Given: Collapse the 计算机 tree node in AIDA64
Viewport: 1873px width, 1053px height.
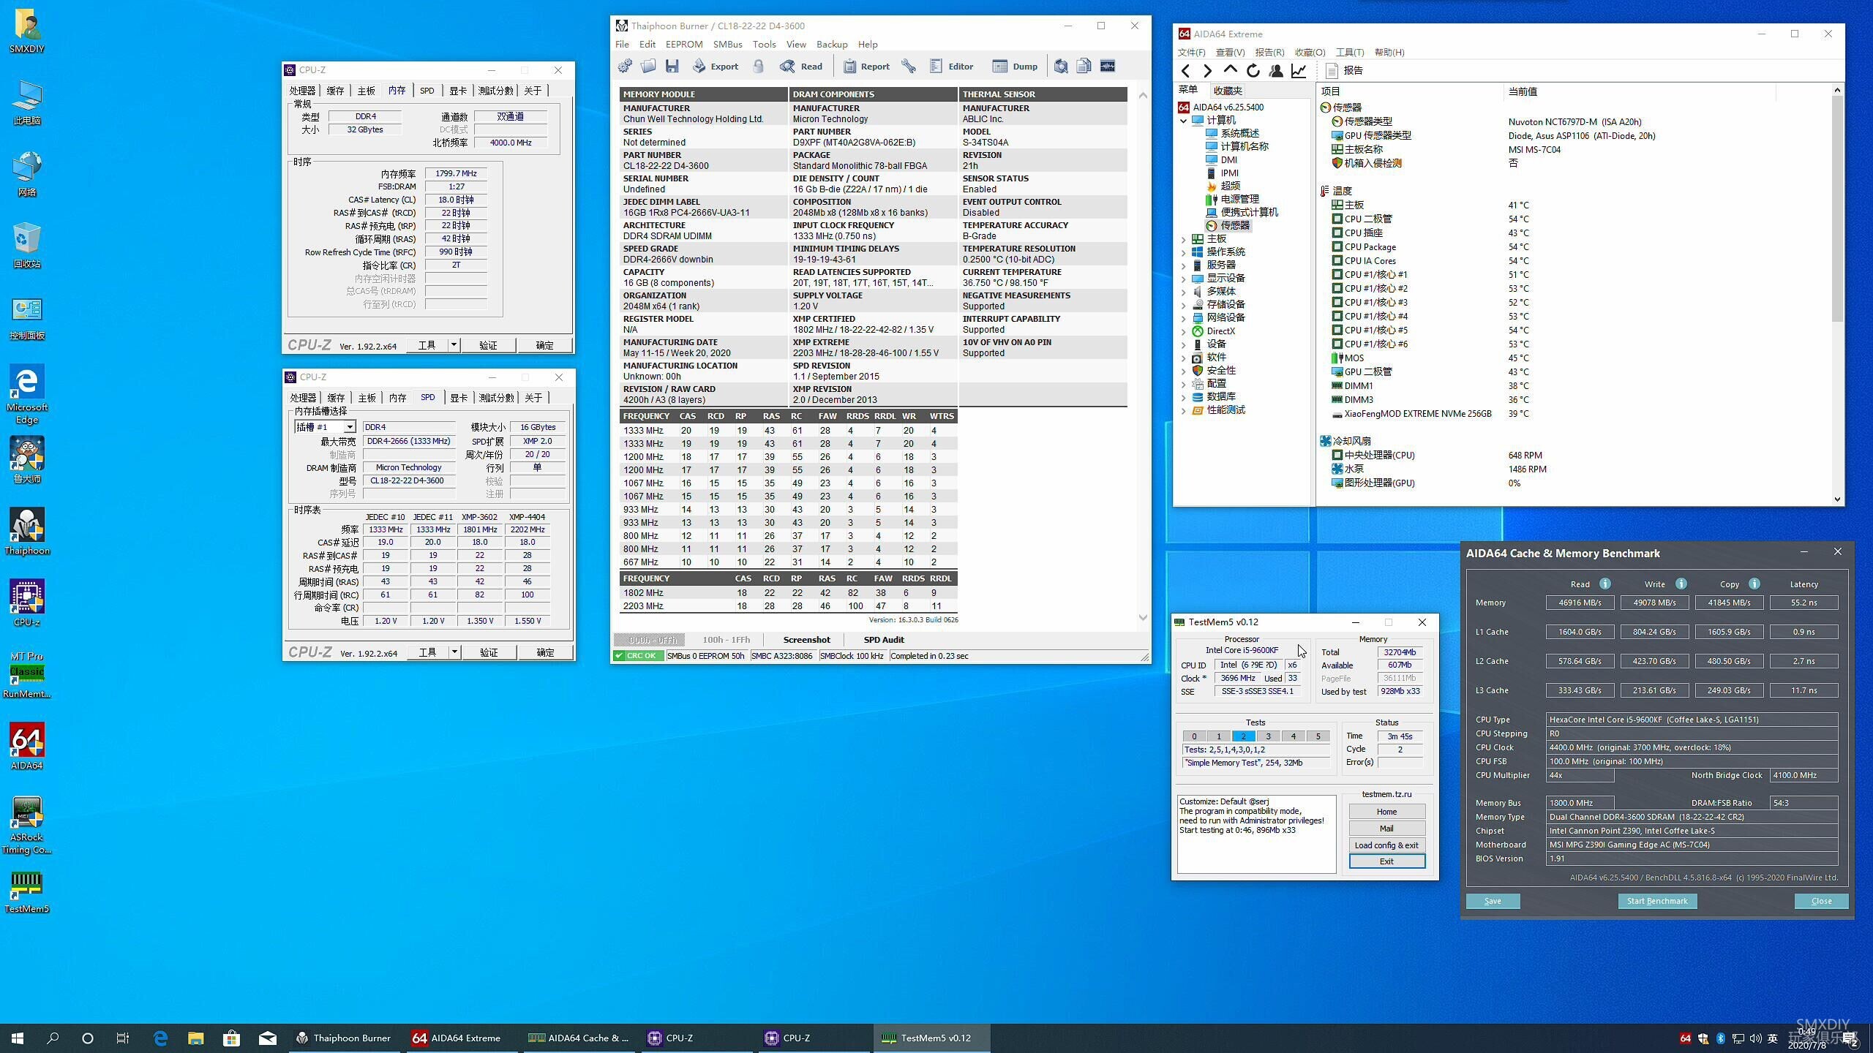Looking at the screenshot, I should (x=1184, y=121).
